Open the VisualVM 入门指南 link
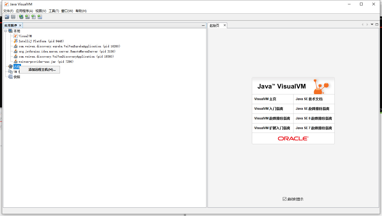Viewport: 382px width, 216px height. (x=269, y=109)
